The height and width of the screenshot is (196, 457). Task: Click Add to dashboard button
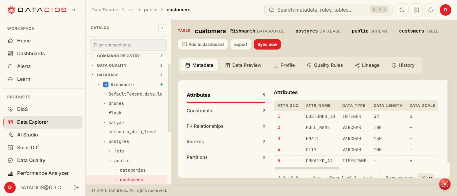203,44
